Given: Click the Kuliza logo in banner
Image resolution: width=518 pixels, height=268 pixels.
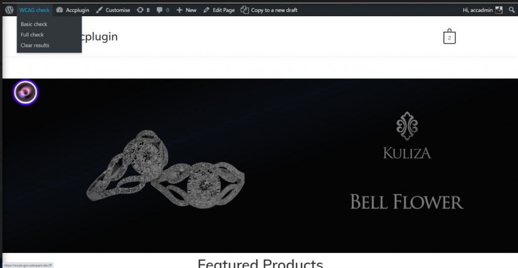Looking at the screenshot, I should [x=407, y=135].
